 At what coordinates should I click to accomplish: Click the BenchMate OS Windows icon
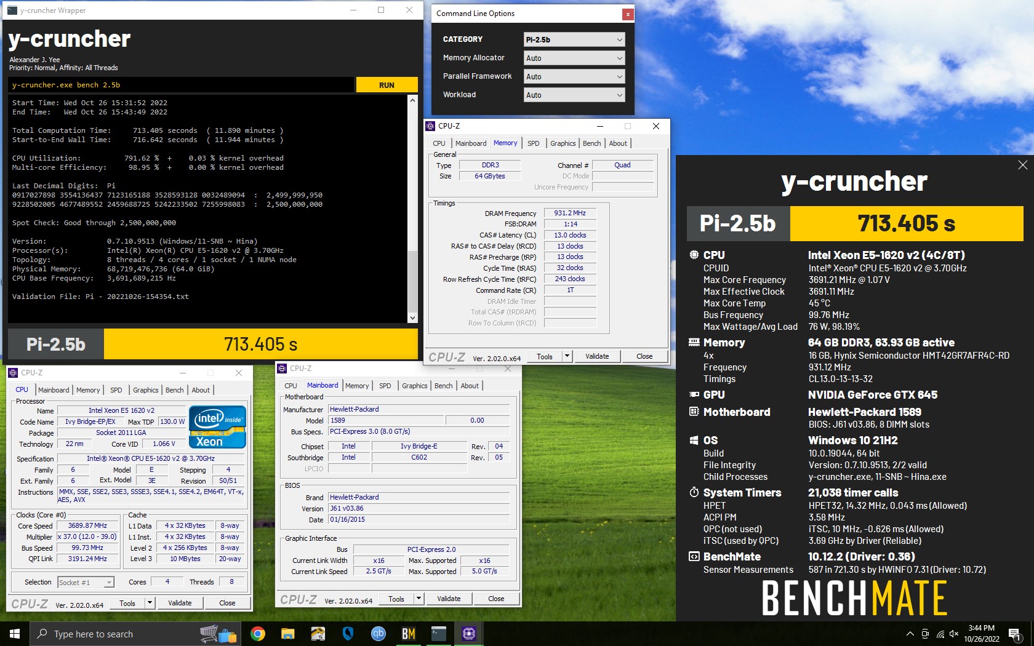[x=694, y=440]
